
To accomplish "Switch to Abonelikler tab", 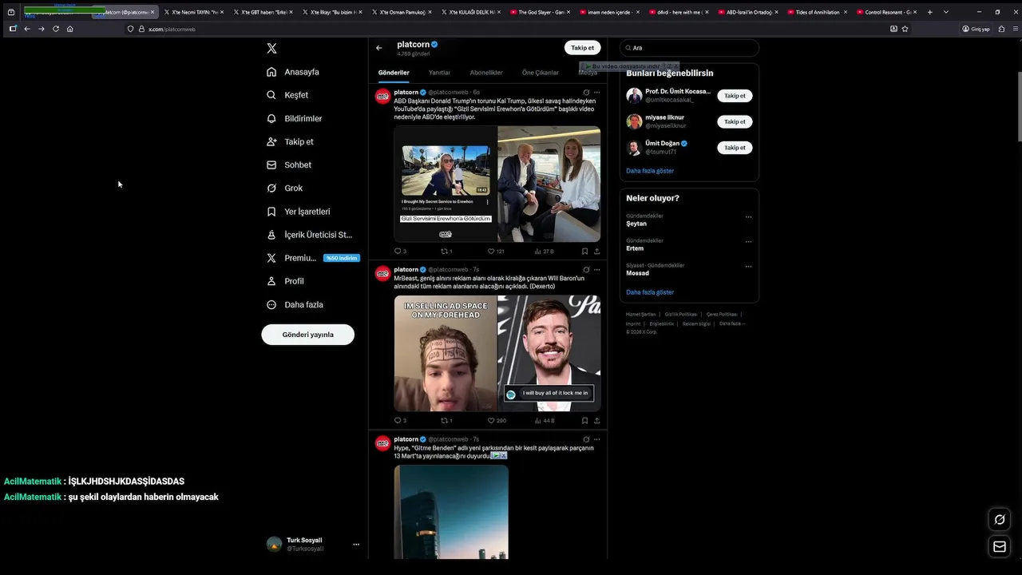I will pos(486,73).
